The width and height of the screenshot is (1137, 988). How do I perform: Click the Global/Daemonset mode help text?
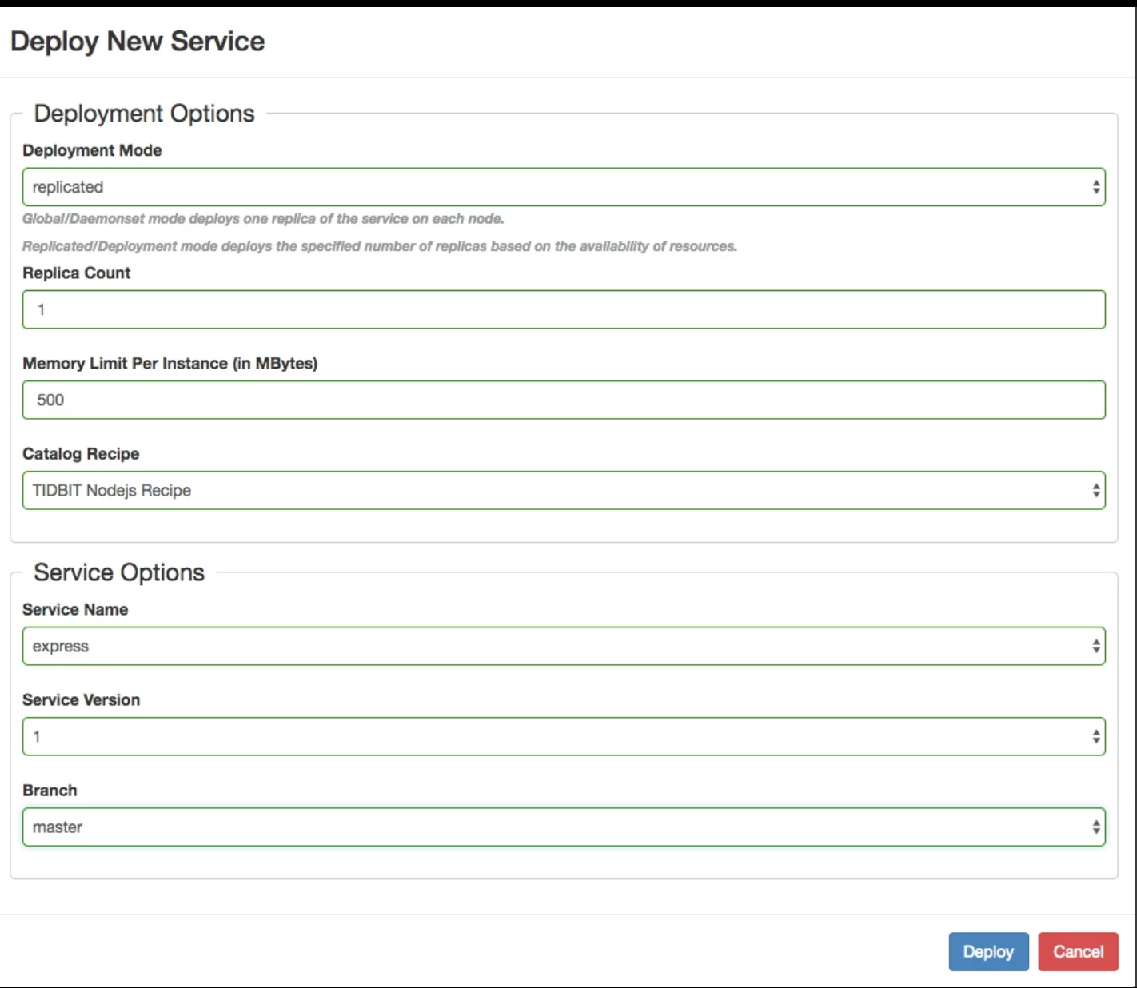tap(263, 219)
